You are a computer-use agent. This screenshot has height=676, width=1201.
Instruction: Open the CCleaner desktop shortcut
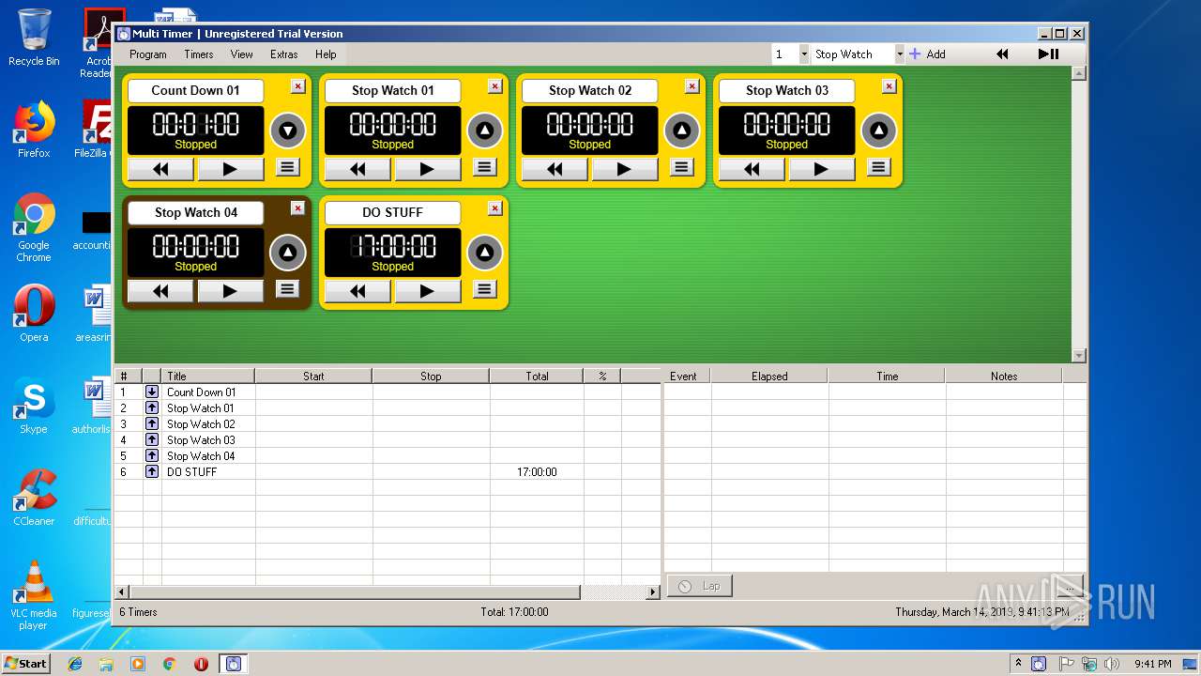(x=34, y=498)
